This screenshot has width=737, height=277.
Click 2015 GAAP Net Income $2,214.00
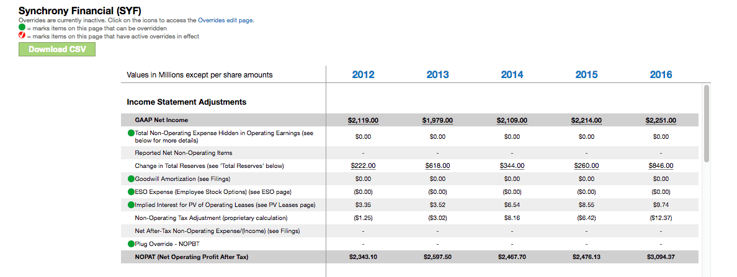(587, 120)
